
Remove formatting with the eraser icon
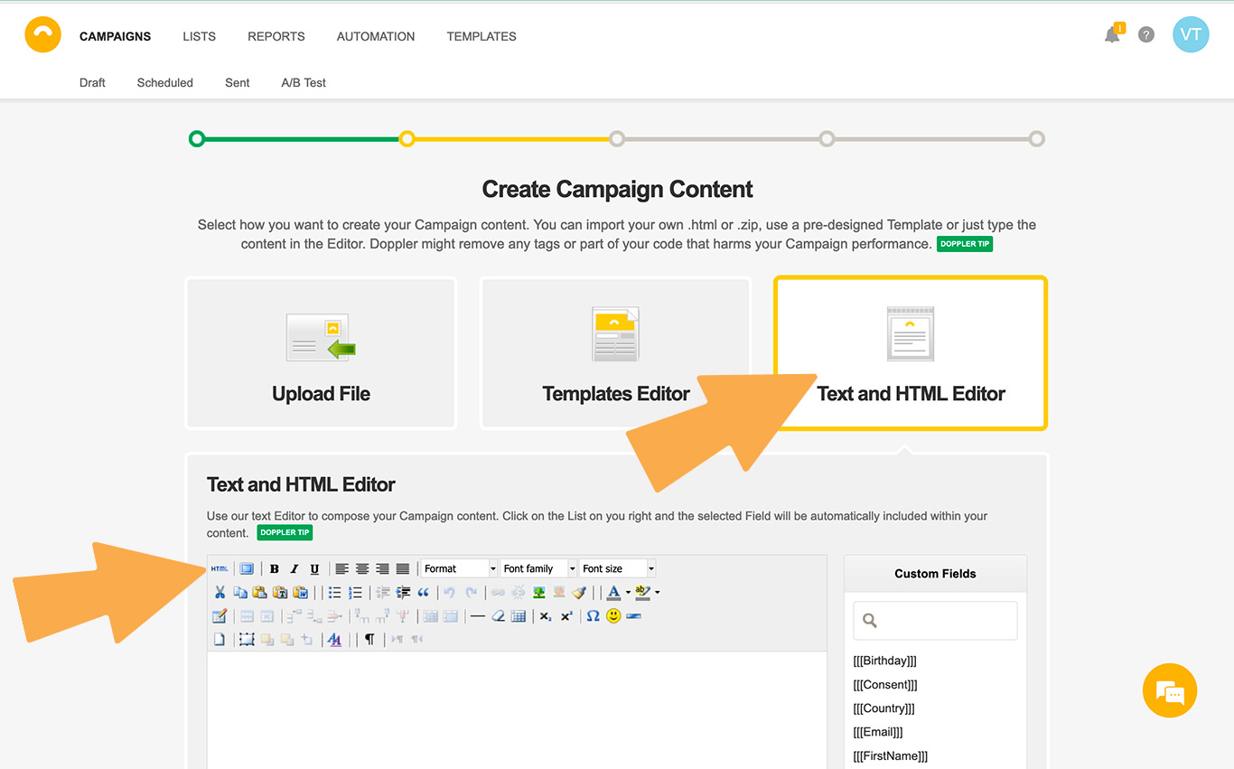click(x=498, y=616)
